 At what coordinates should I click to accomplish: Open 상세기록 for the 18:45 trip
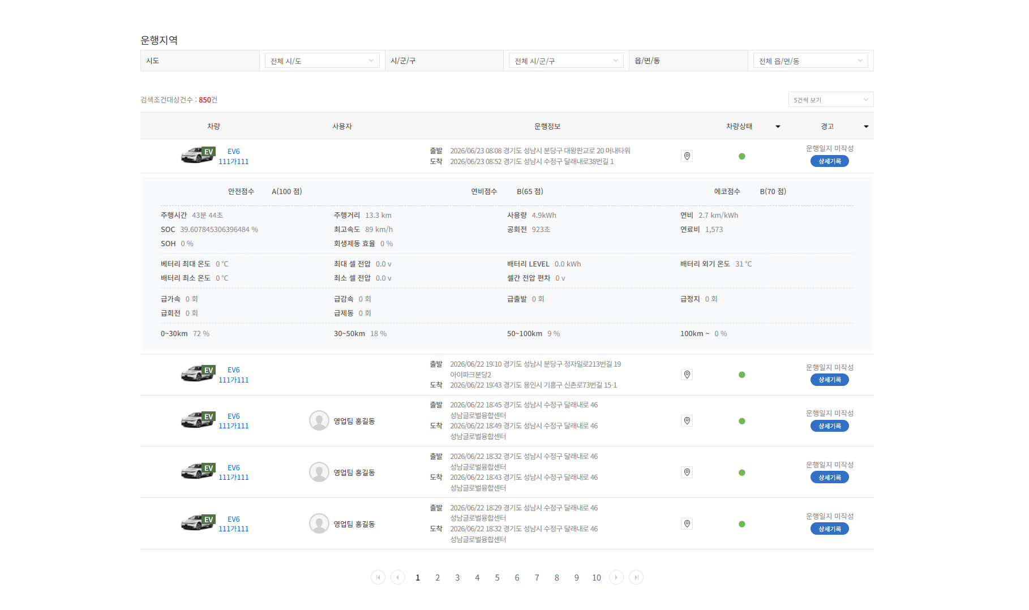tap(830, 426)
